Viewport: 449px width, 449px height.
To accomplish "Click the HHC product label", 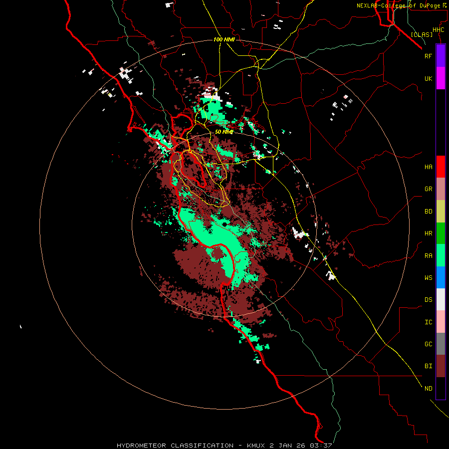I will point(438,30).
